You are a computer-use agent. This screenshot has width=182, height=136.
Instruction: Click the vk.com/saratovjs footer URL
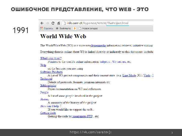click(x=90, y=132)
